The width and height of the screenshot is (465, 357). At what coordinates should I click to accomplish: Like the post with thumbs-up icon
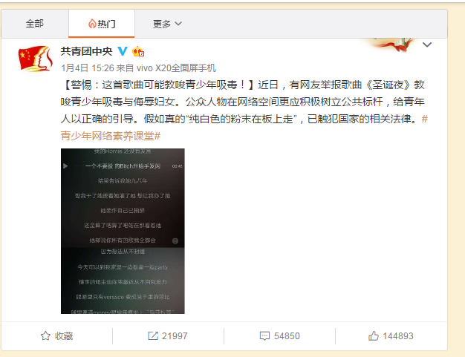374,336
